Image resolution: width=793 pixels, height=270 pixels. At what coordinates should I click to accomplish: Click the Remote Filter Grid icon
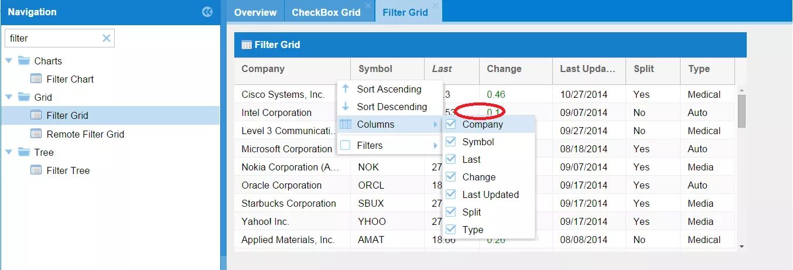pos(36,134)
